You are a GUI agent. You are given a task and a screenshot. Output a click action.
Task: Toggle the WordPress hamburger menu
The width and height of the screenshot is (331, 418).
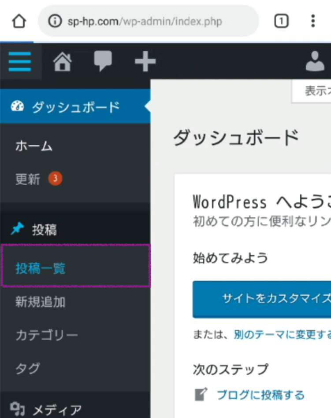click(x=20, y=62)
